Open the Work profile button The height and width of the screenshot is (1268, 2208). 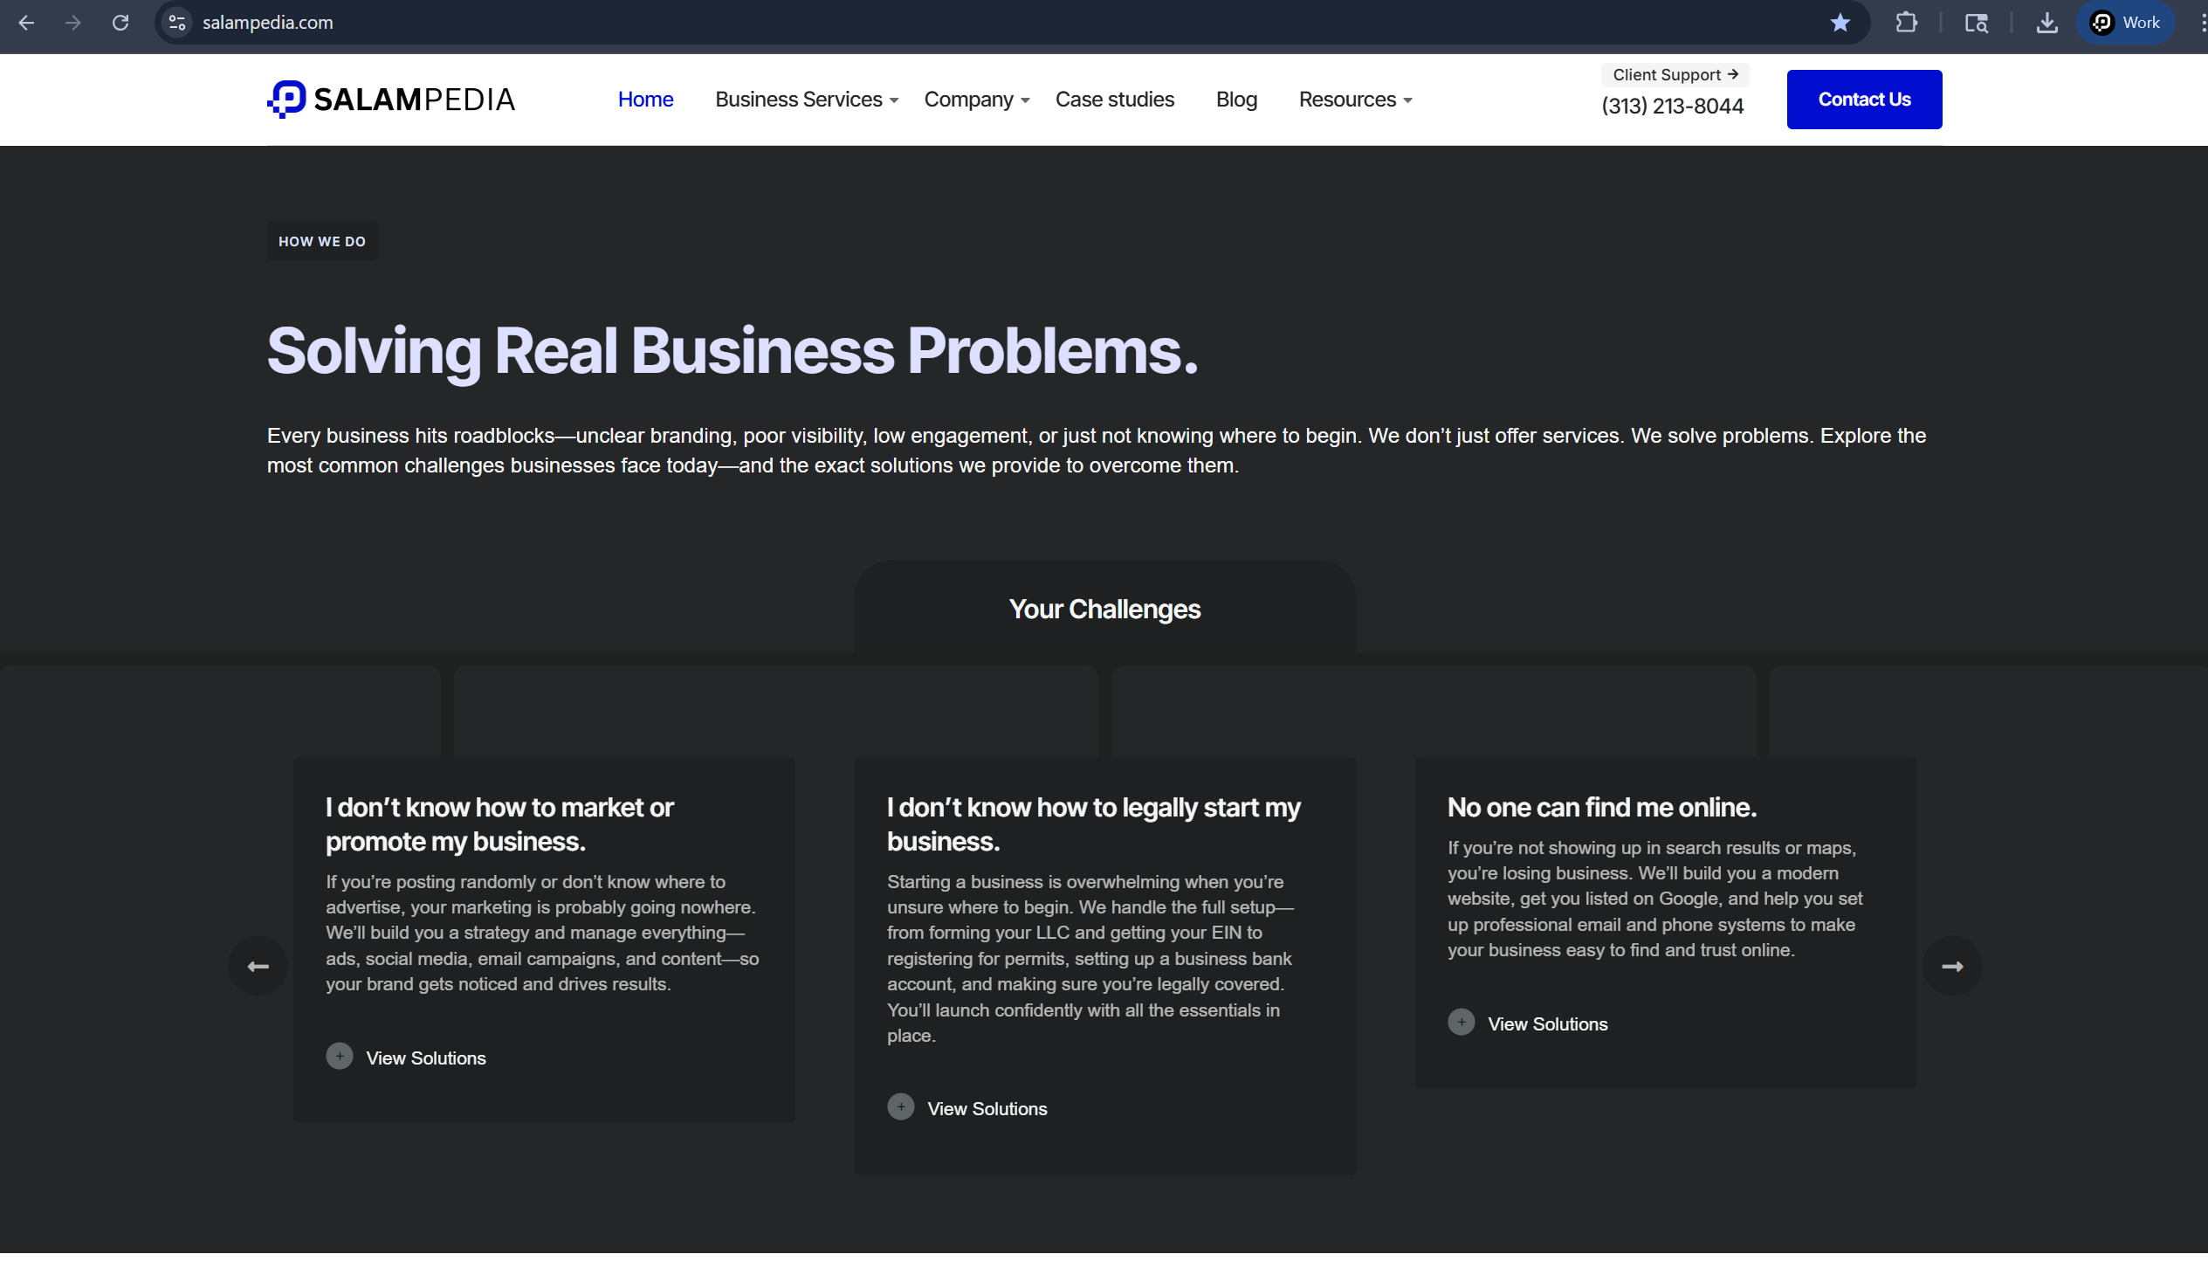[x=2125, y=23]
